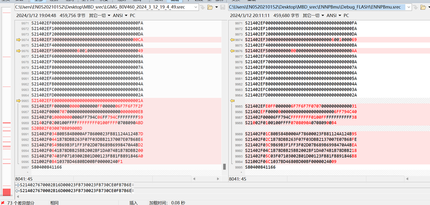Click status bar 73 个差异部分 text
The image size is (430, 205).
(21, 203)
